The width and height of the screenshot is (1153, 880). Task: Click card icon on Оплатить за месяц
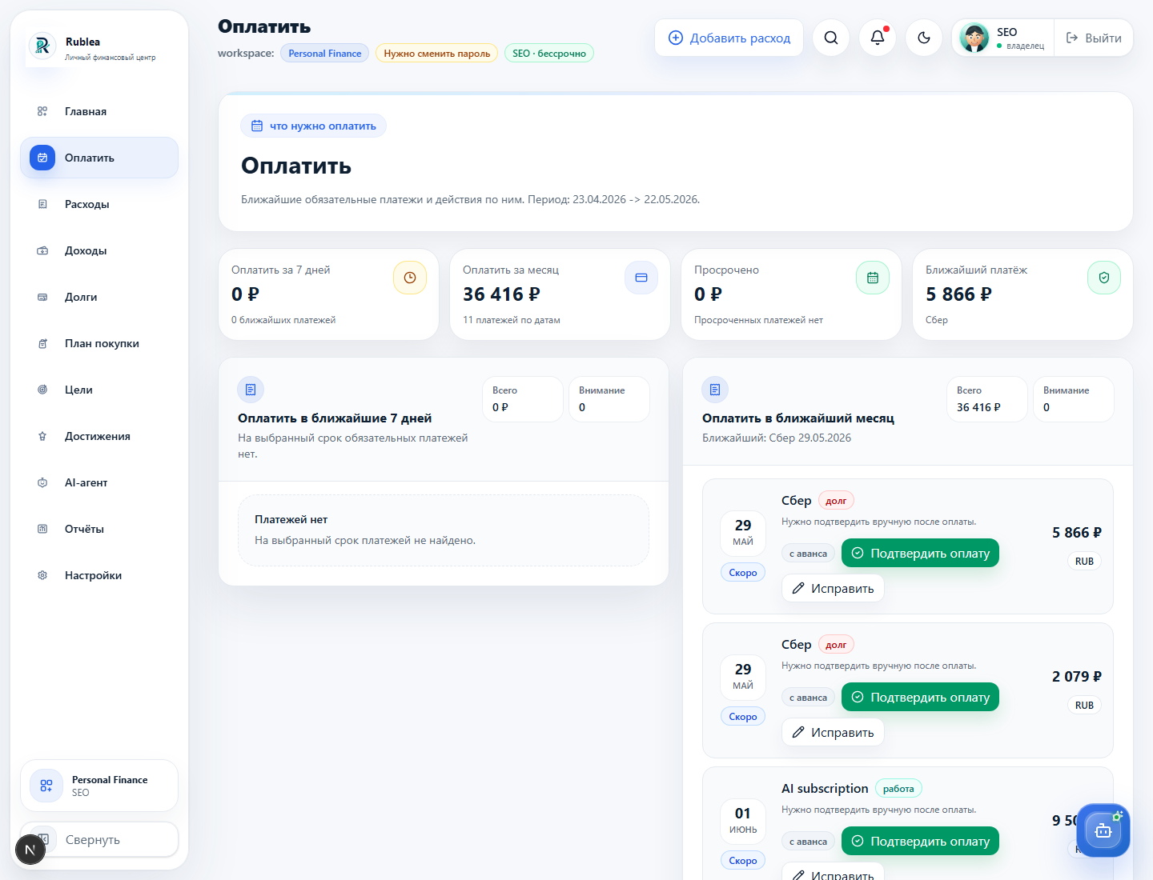pos(641,278)
